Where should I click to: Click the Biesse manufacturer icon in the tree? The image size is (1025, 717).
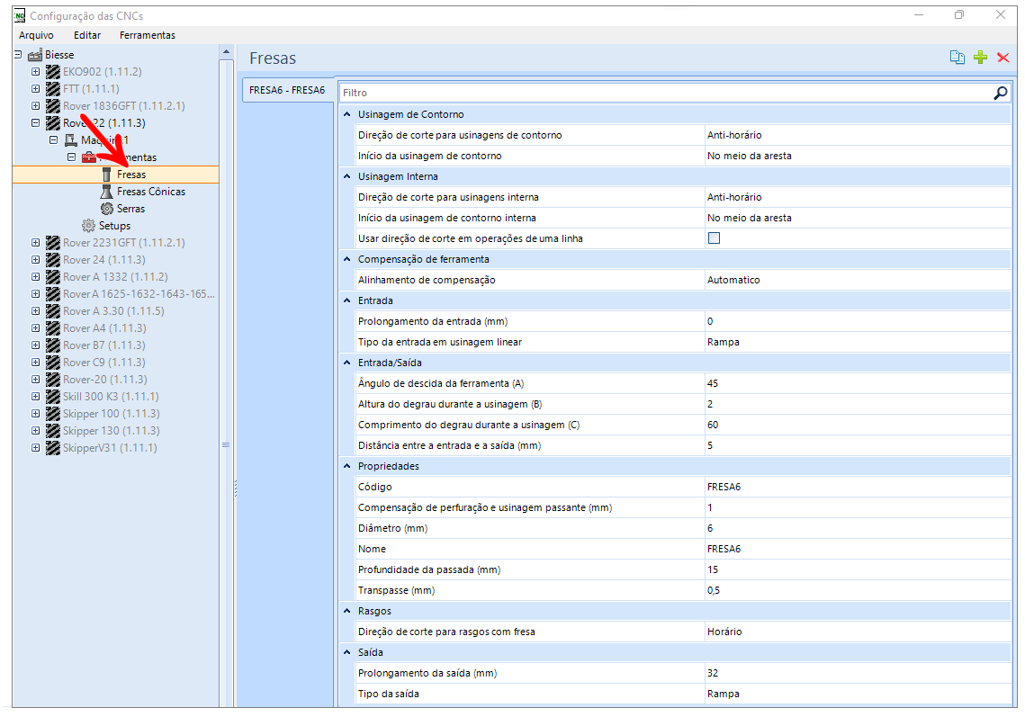click(35, 55)
